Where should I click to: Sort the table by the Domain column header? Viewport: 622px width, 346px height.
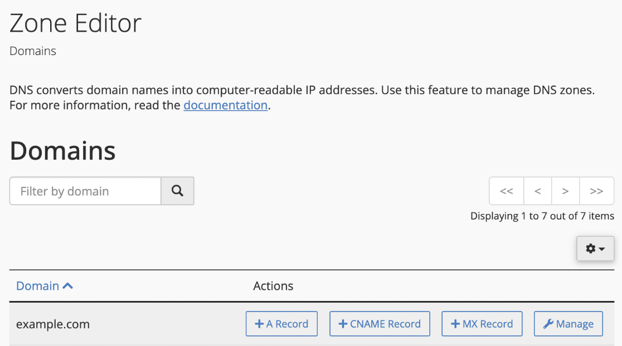click(x=38, y=286)
